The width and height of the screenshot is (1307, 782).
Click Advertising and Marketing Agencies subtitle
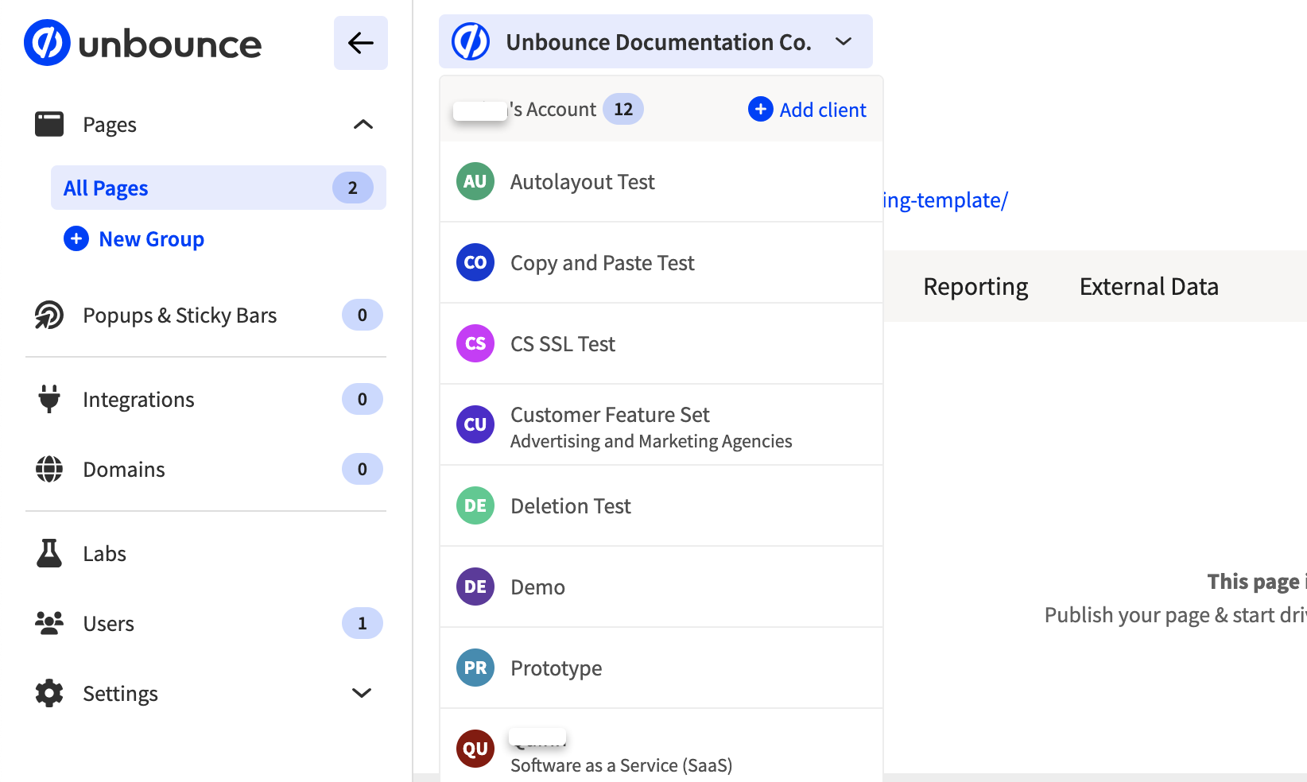coord(651,441)
